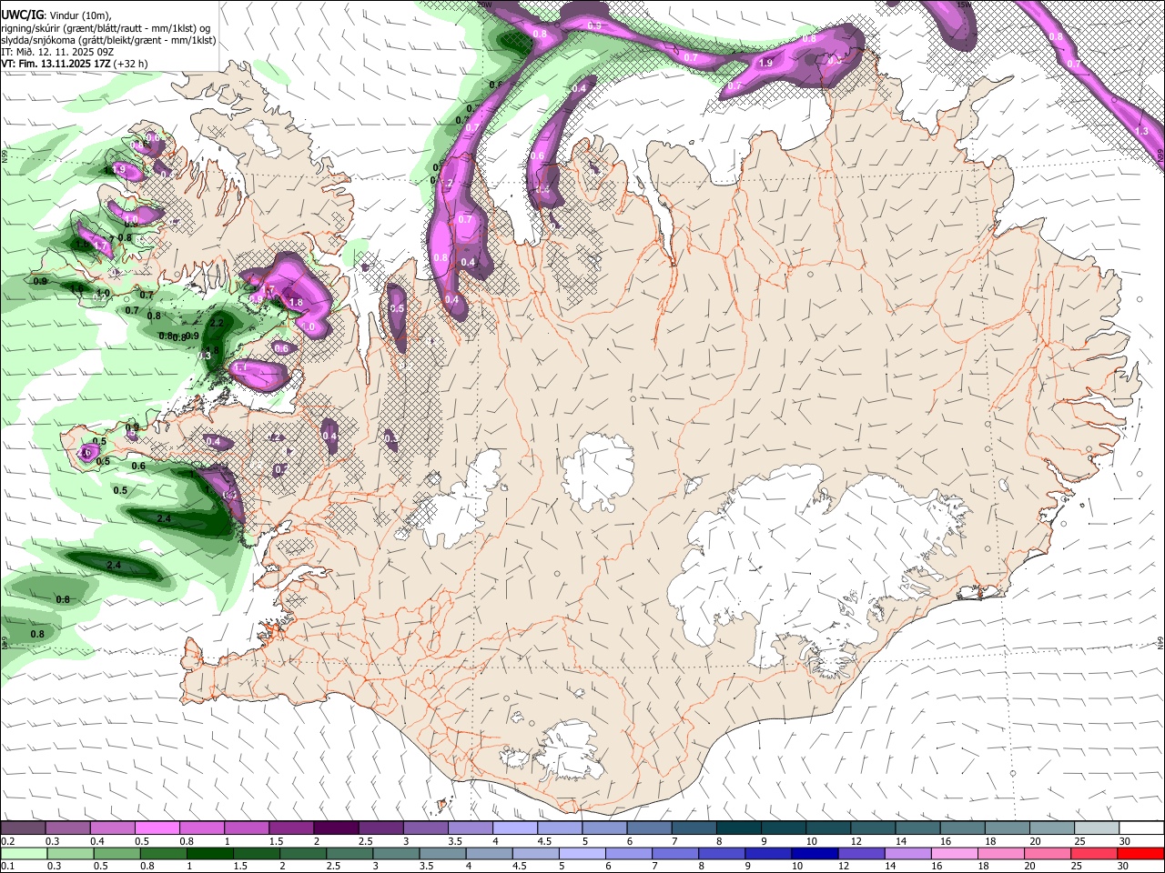Click the "2.2" rain value on the map

point(217,323)
